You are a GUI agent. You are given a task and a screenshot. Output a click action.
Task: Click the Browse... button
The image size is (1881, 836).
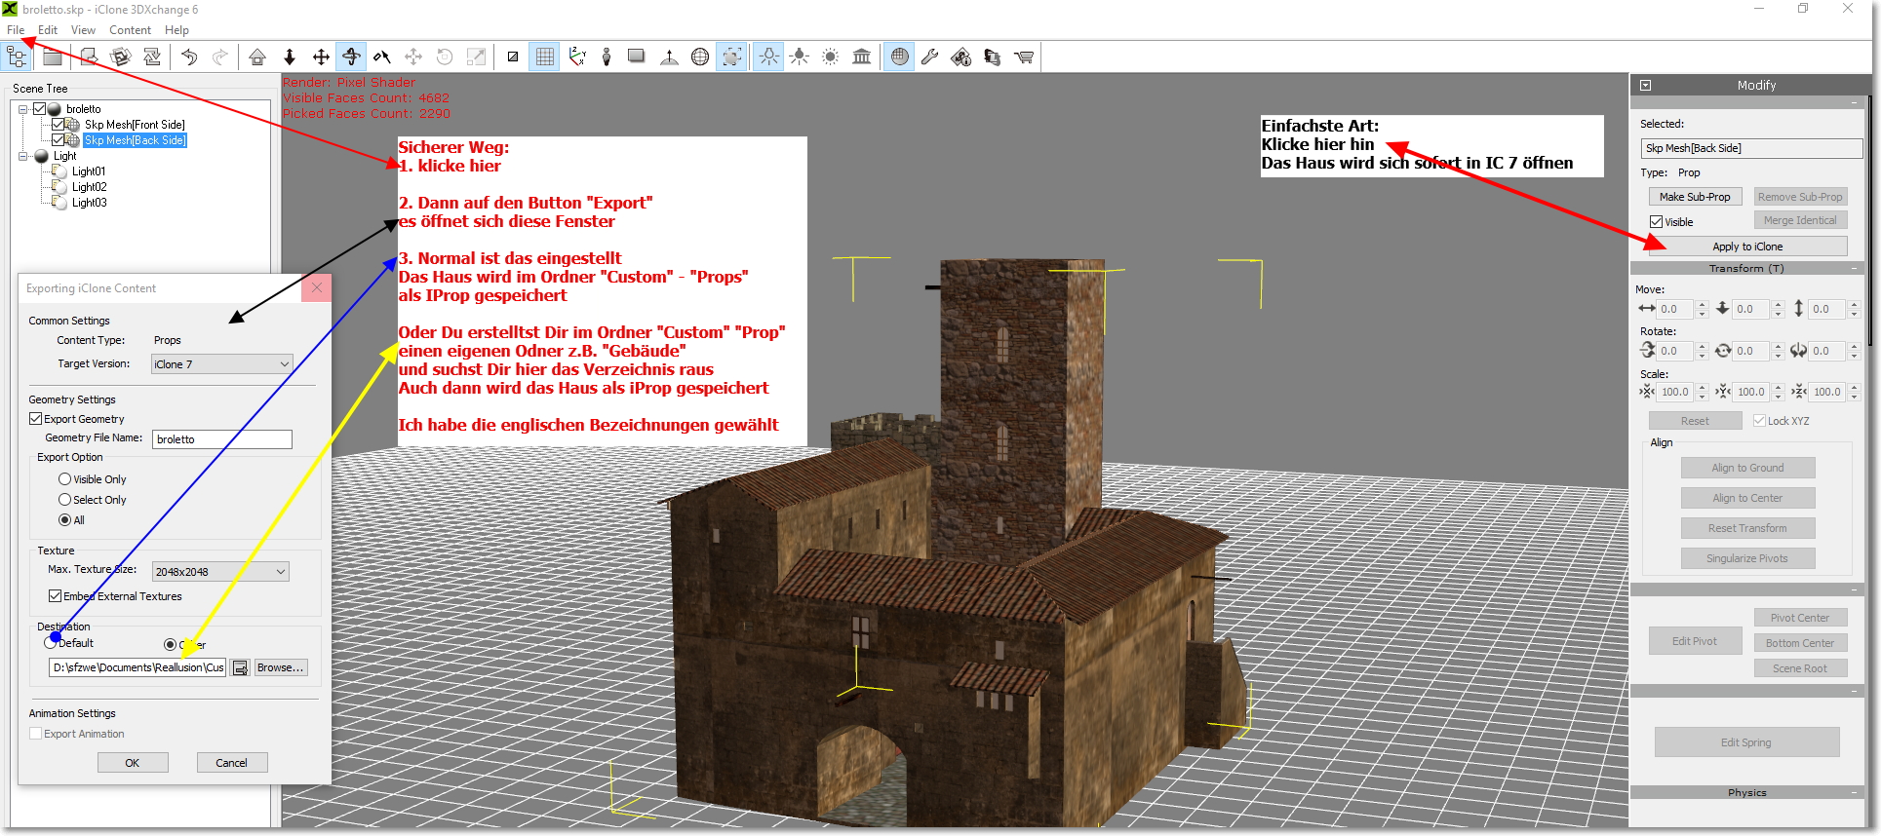281,668
